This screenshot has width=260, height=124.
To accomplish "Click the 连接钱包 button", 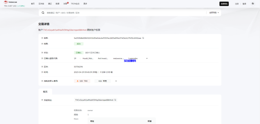I will tap(224, 4).
